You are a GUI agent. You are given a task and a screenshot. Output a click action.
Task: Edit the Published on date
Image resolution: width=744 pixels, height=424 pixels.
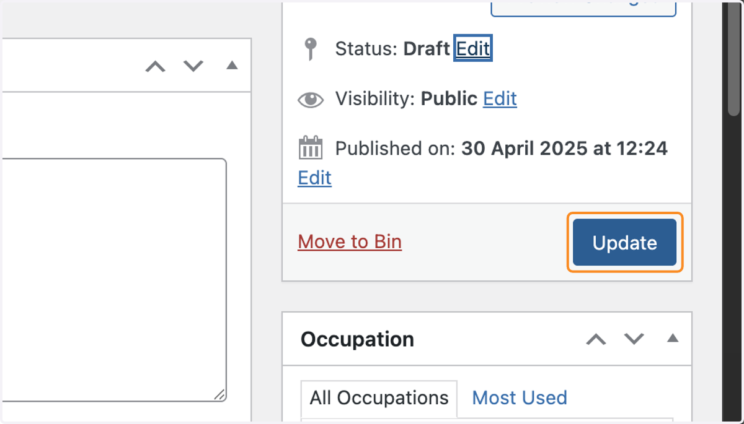pyautogui.click(x=315, y=178)
